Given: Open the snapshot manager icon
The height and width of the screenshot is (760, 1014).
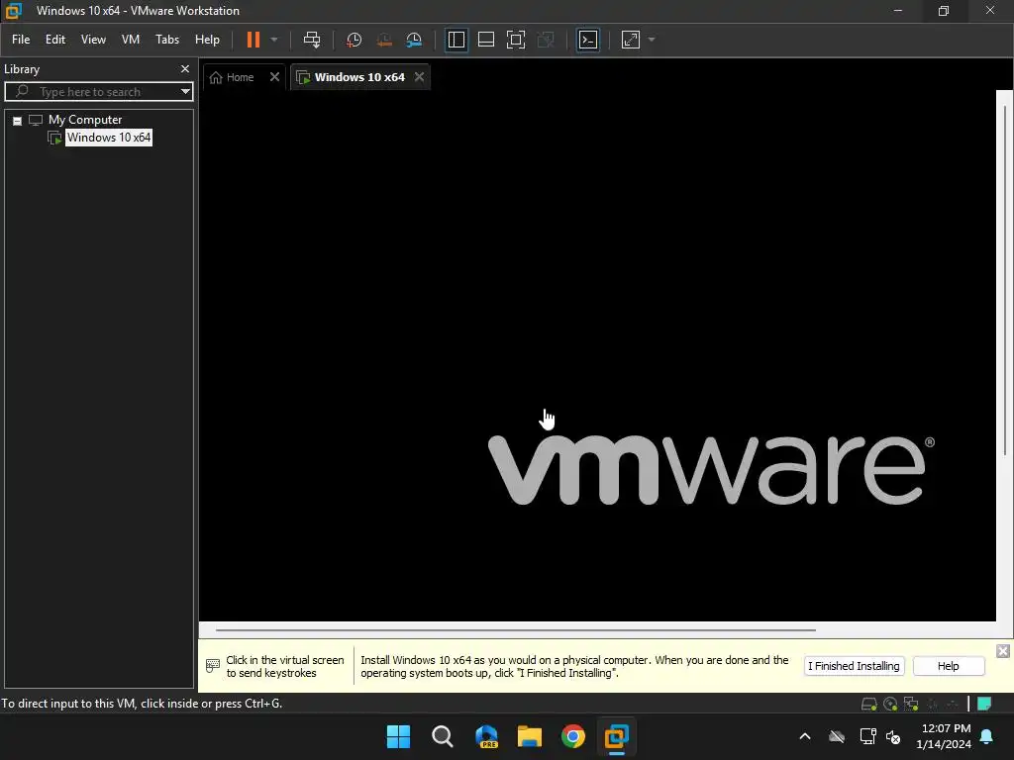Looking at the screenshot, I should coord(414,40).
